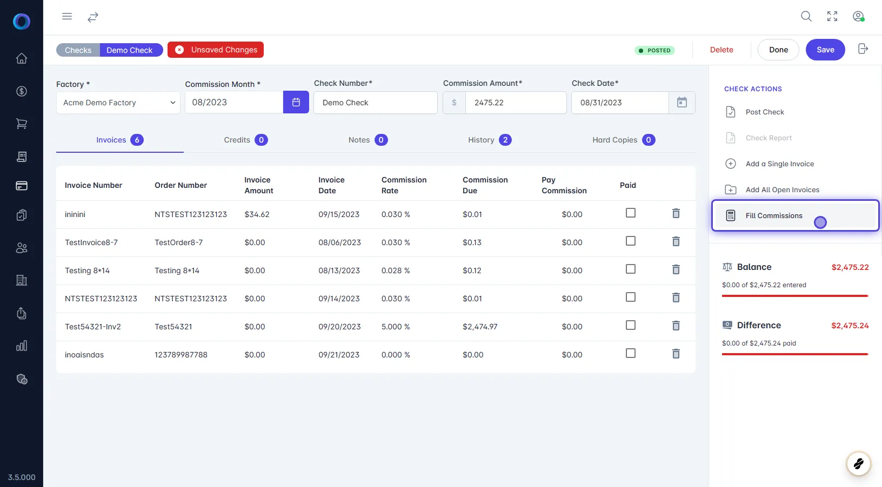Go back to Checks breadcrumb
882x487 pixels.
78,50
